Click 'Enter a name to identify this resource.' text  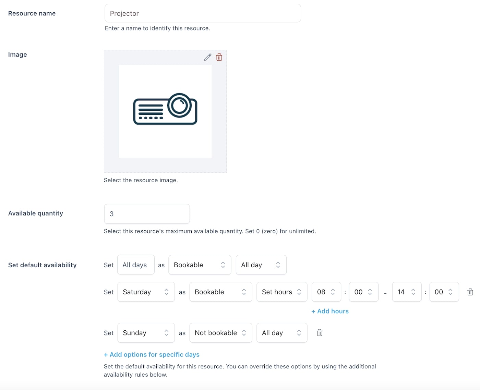[x=157, y=28]
